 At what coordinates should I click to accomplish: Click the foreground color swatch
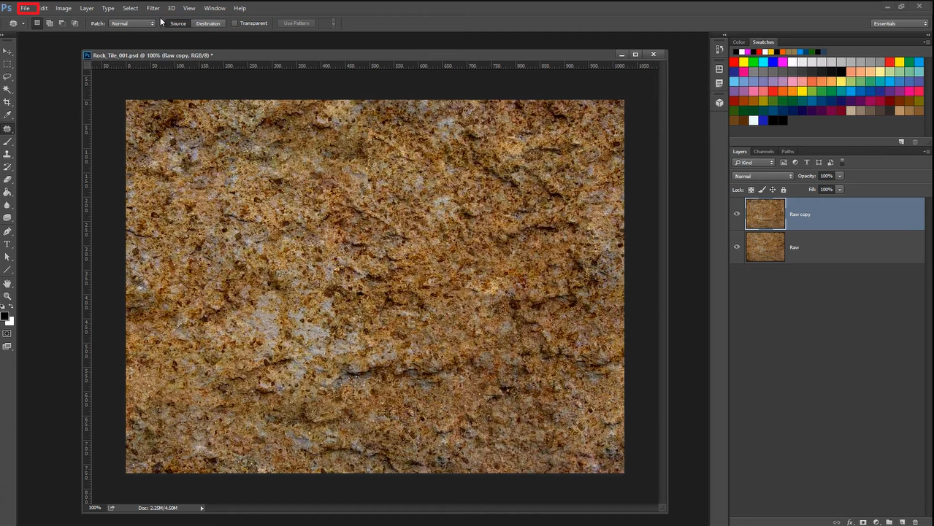point(4,317)
